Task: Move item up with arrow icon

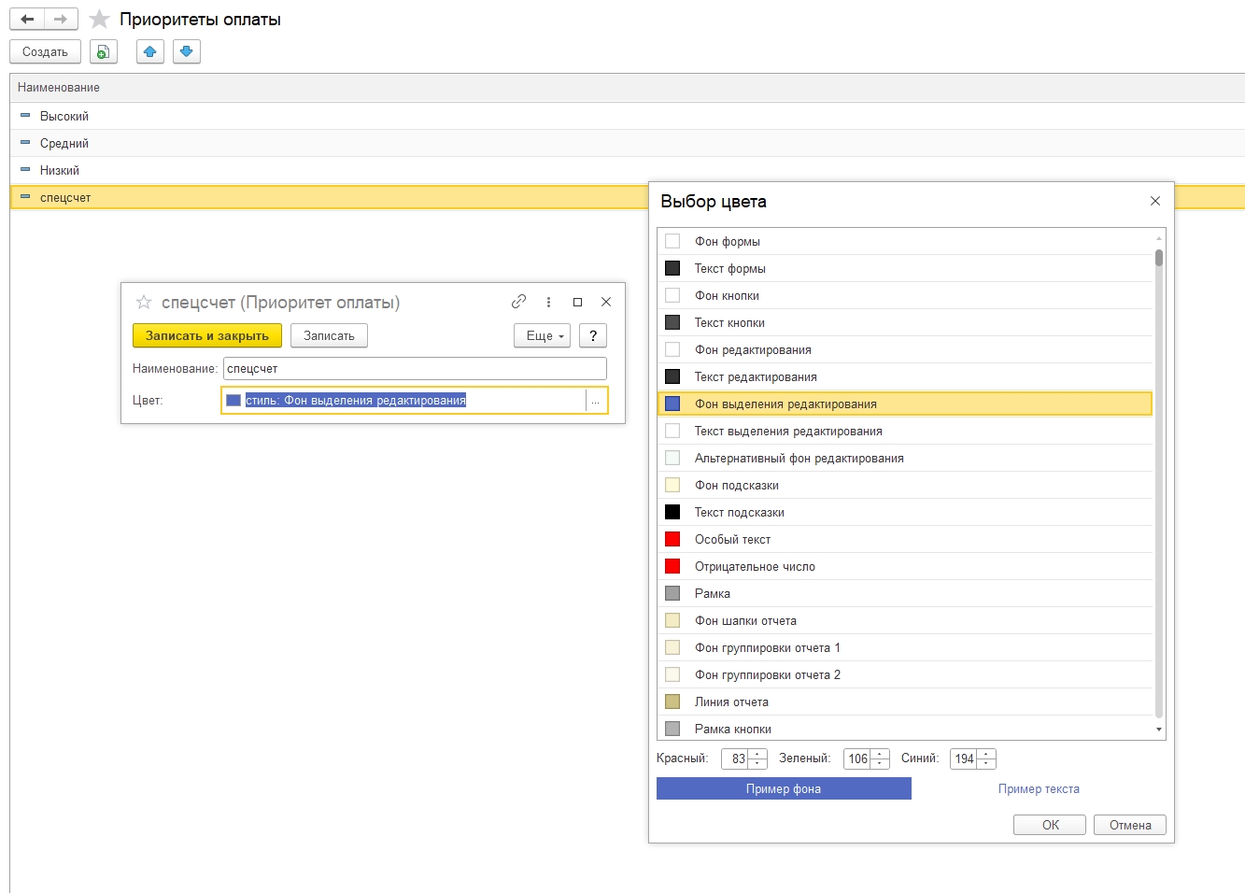Action: (149, 52)
